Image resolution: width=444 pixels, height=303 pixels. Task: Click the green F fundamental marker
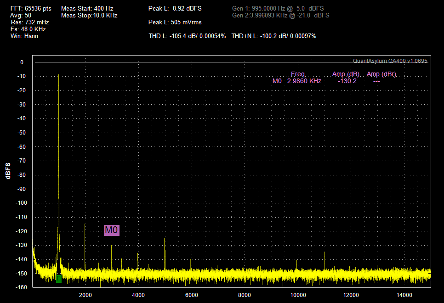point(59,279)
